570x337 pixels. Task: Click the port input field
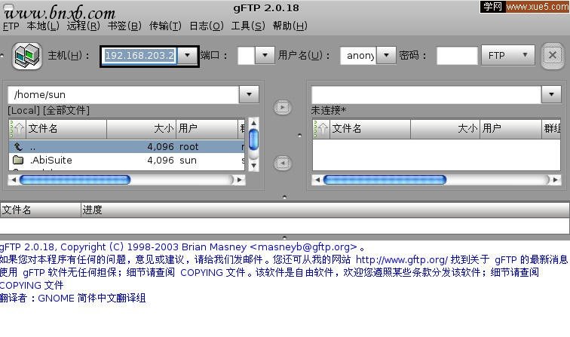click(x=246, y=56)
